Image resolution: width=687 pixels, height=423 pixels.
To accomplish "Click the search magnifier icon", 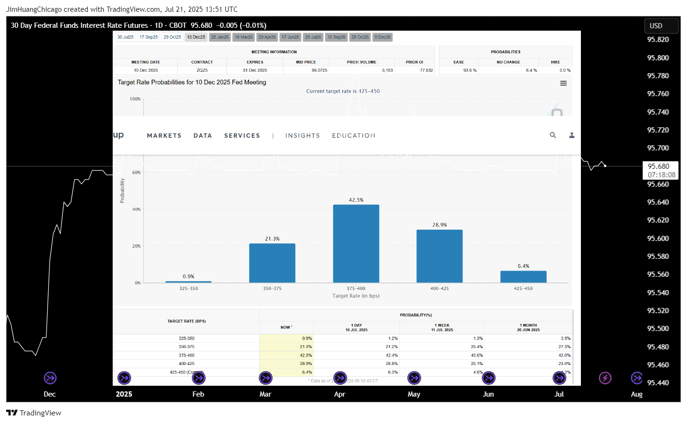I will pyautogui.click(x=553, y=135).
